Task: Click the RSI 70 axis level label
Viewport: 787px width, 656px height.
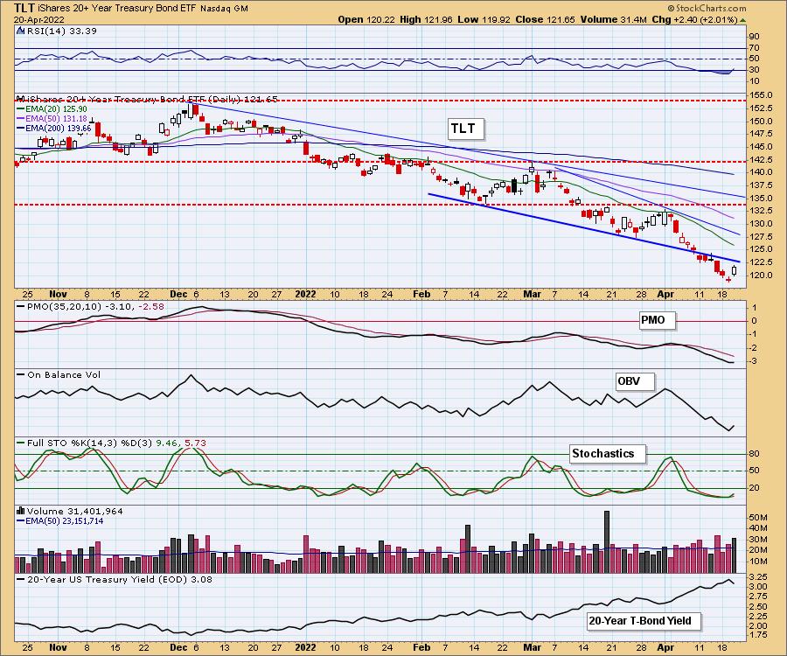Action: point(754,48)
